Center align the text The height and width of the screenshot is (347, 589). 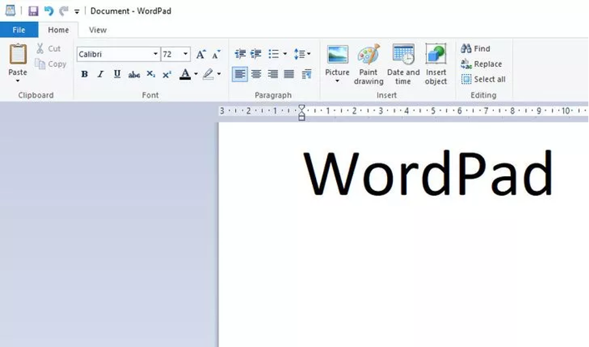point(256,74)
